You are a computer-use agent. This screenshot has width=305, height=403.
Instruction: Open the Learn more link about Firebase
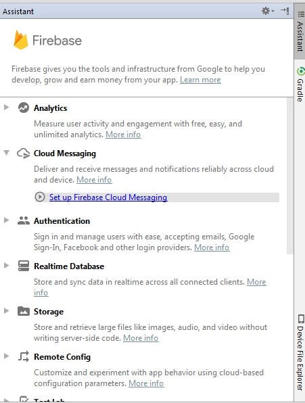click(x=200, y=80)
